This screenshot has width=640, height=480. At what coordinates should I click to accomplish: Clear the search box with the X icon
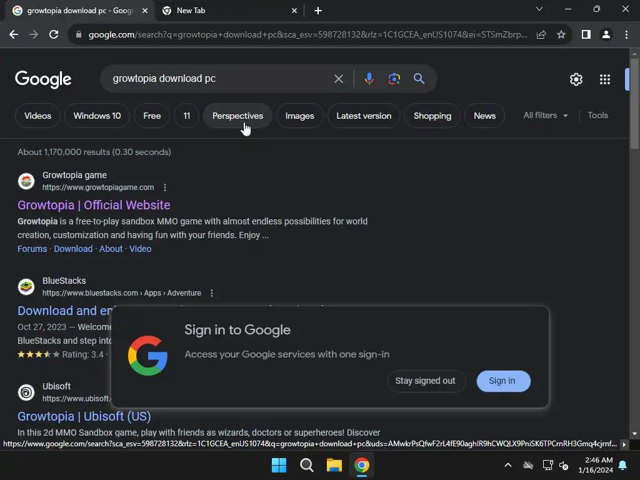(x=338, y=79)
